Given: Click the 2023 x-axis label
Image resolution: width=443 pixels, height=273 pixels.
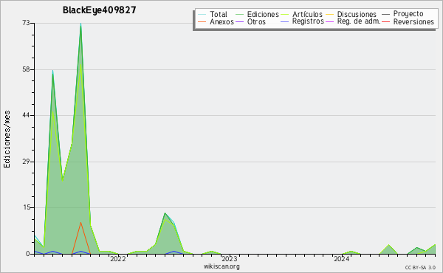Looking at the screenshot, I should click(x=230, y=259).
